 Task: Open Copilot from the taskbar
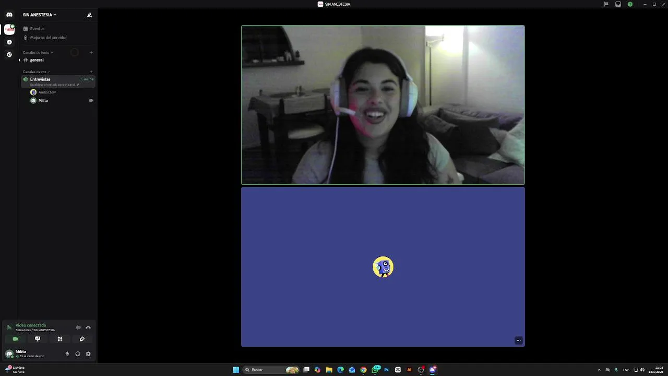pyautogui.click(x=317, y=370)
